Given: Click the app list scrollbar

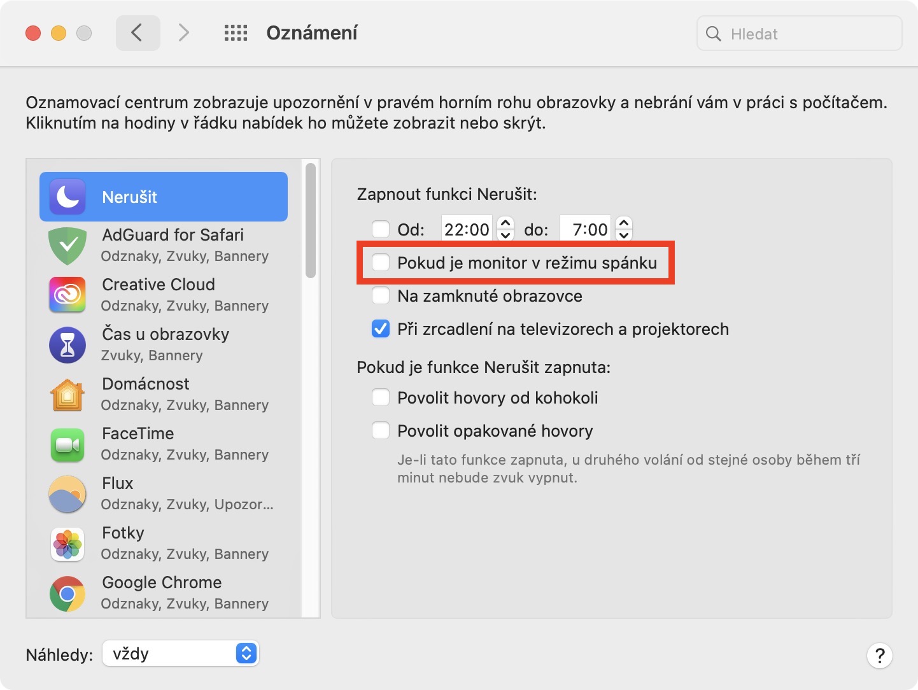Looking at the screenshot, I should (311, 221).
